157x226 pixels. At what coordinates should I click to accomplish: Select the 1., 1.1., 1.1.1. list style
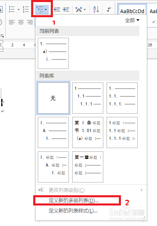122,98
